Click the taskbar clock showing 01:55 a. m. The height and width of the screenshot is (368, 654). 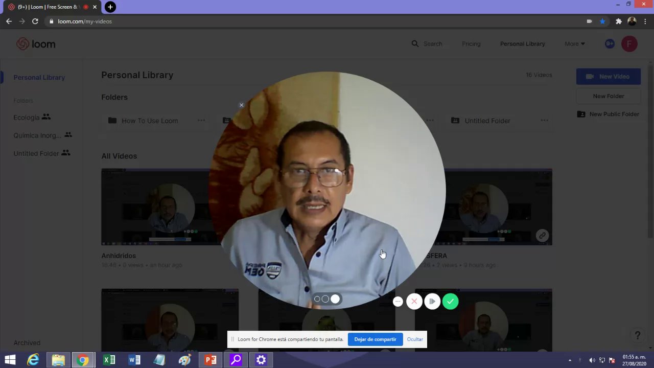point(634,360)
